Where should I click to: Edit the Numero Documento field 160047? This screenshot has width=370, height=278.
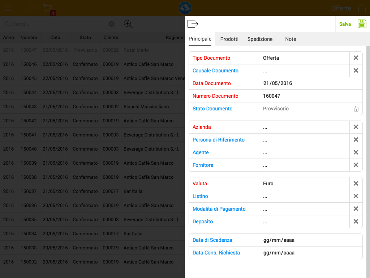click(x=311, y=96)
